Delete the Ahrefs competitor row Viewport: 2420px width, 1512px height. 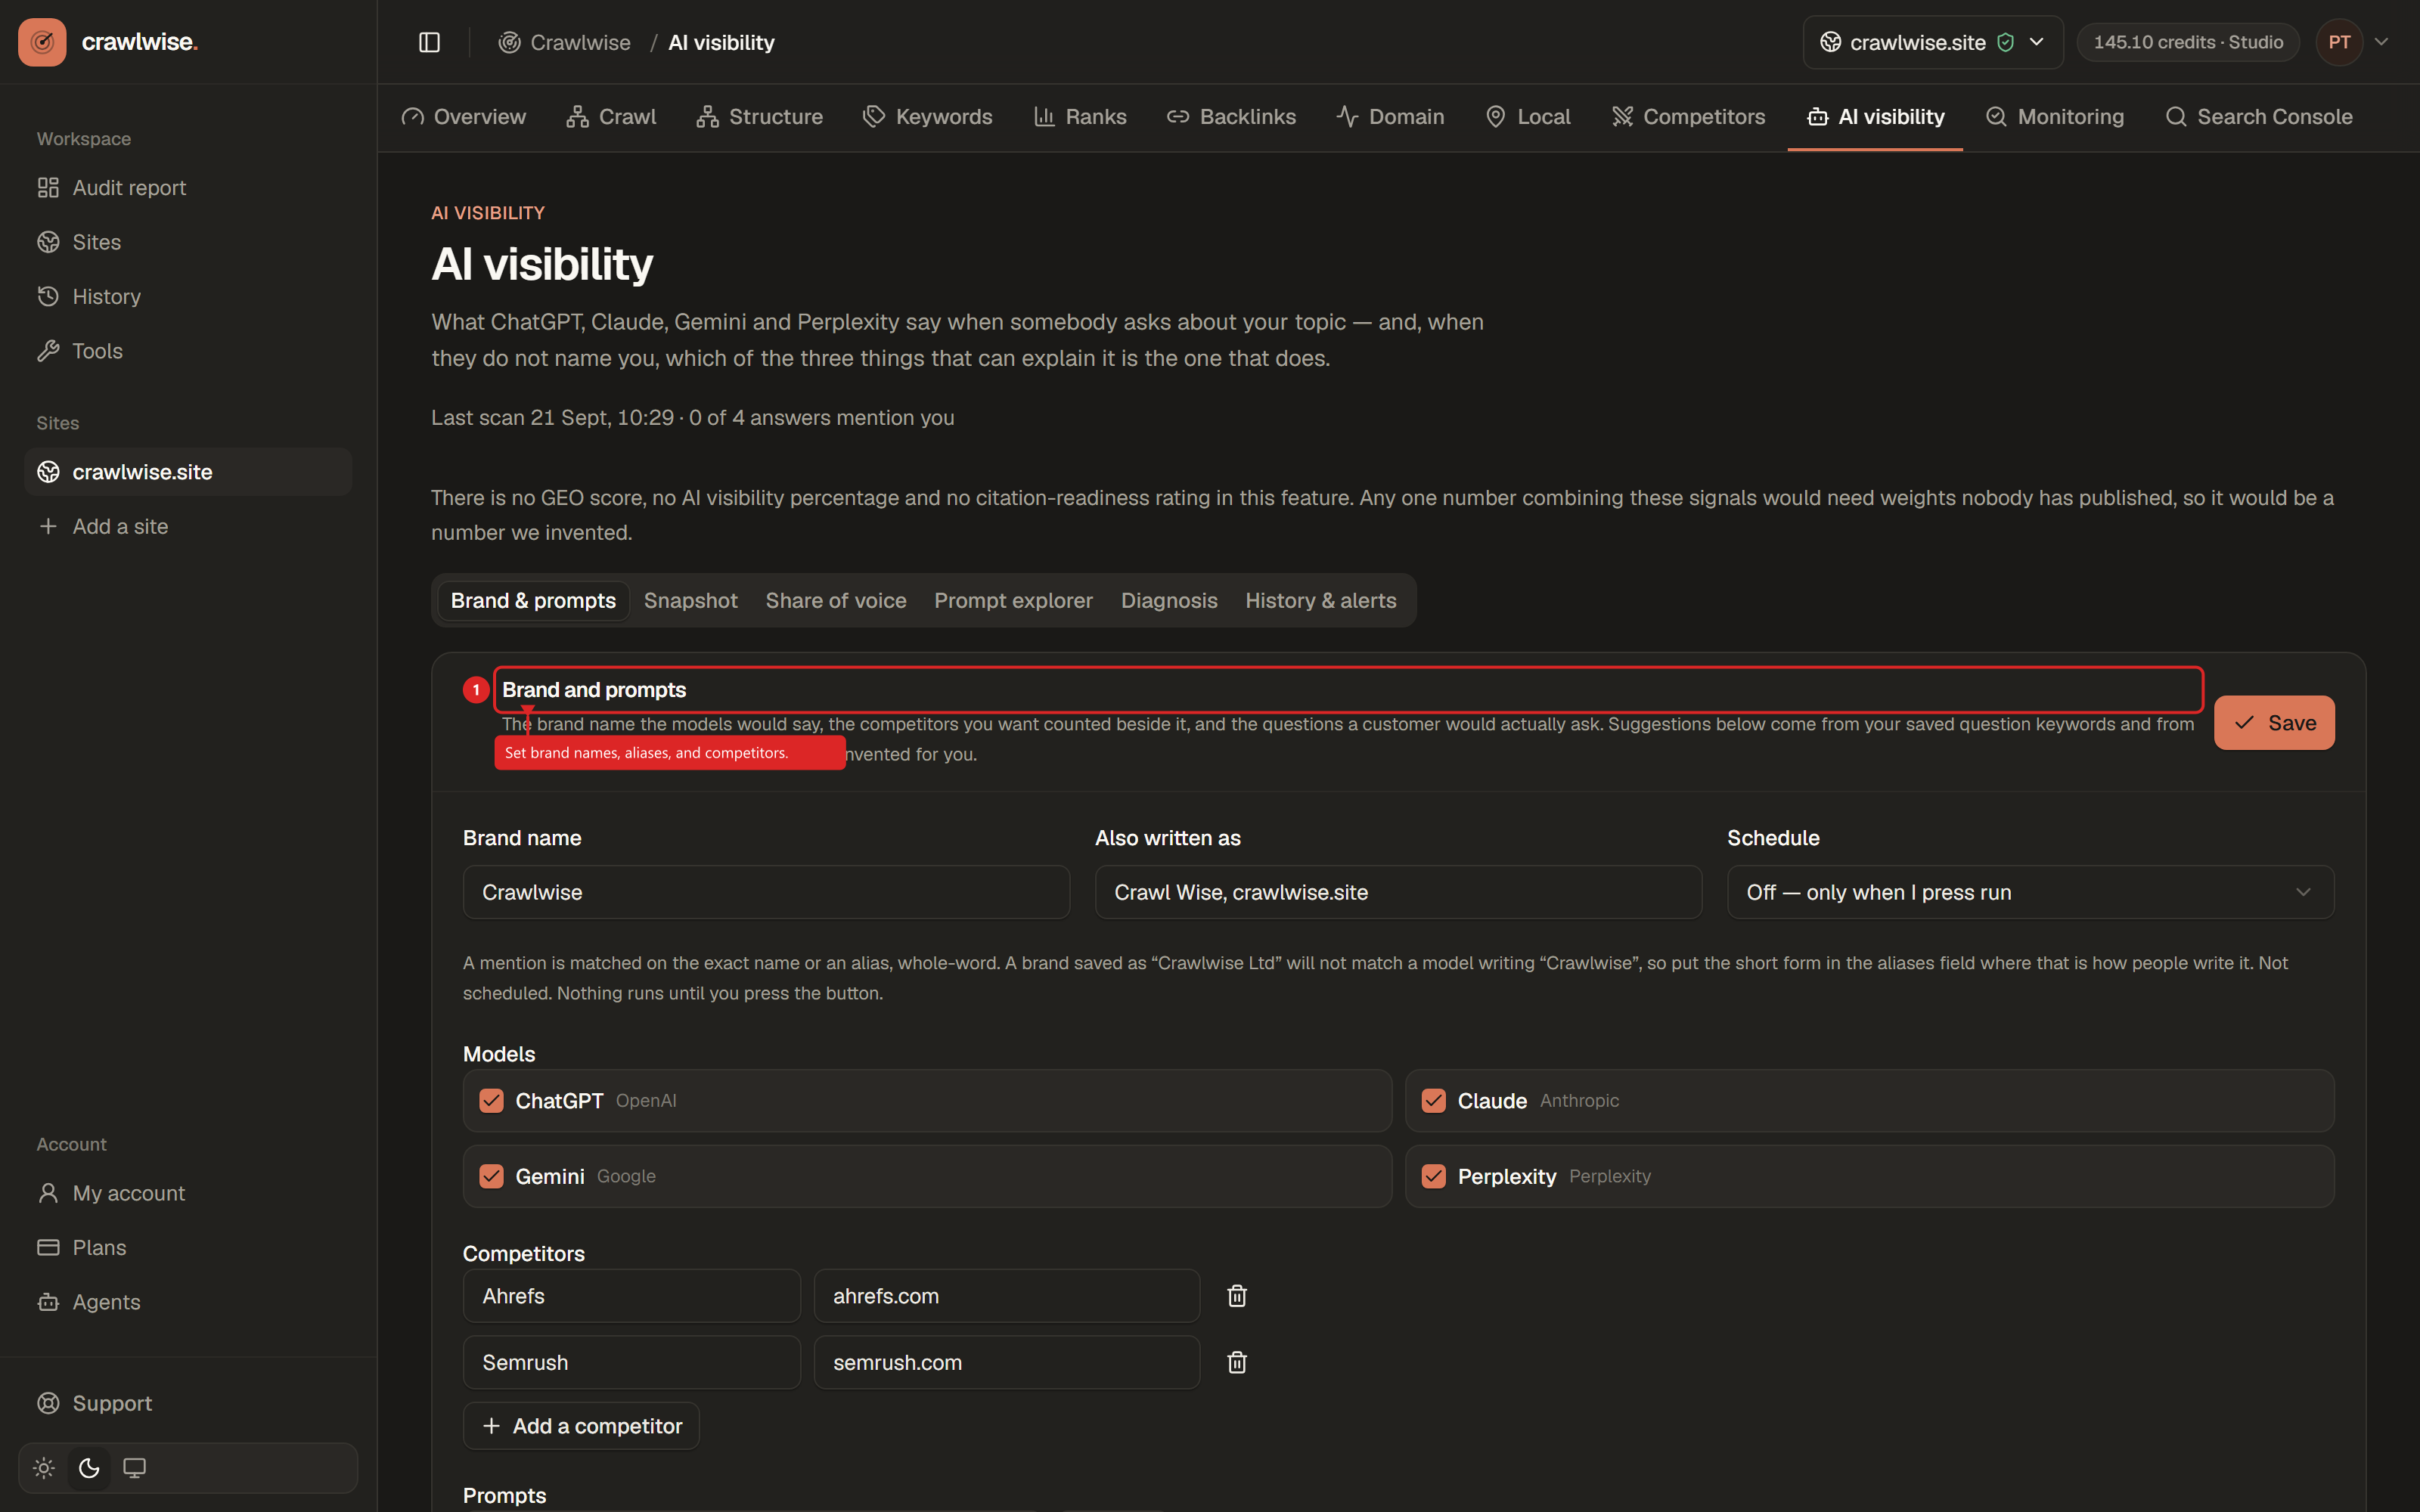1237,1296
